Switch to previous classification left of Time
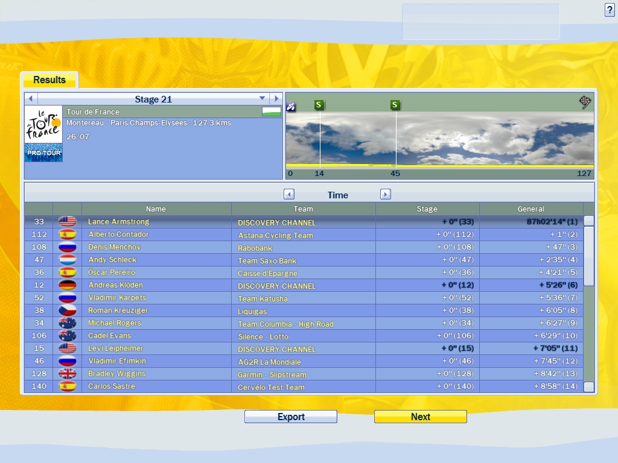 click(x=289, y=194)
